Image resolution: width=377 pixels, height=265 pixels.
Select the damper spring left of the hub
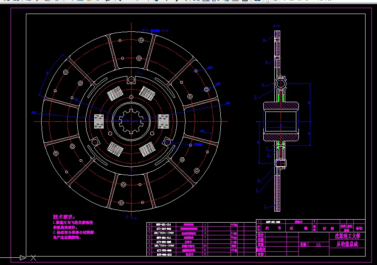[99, 121]
